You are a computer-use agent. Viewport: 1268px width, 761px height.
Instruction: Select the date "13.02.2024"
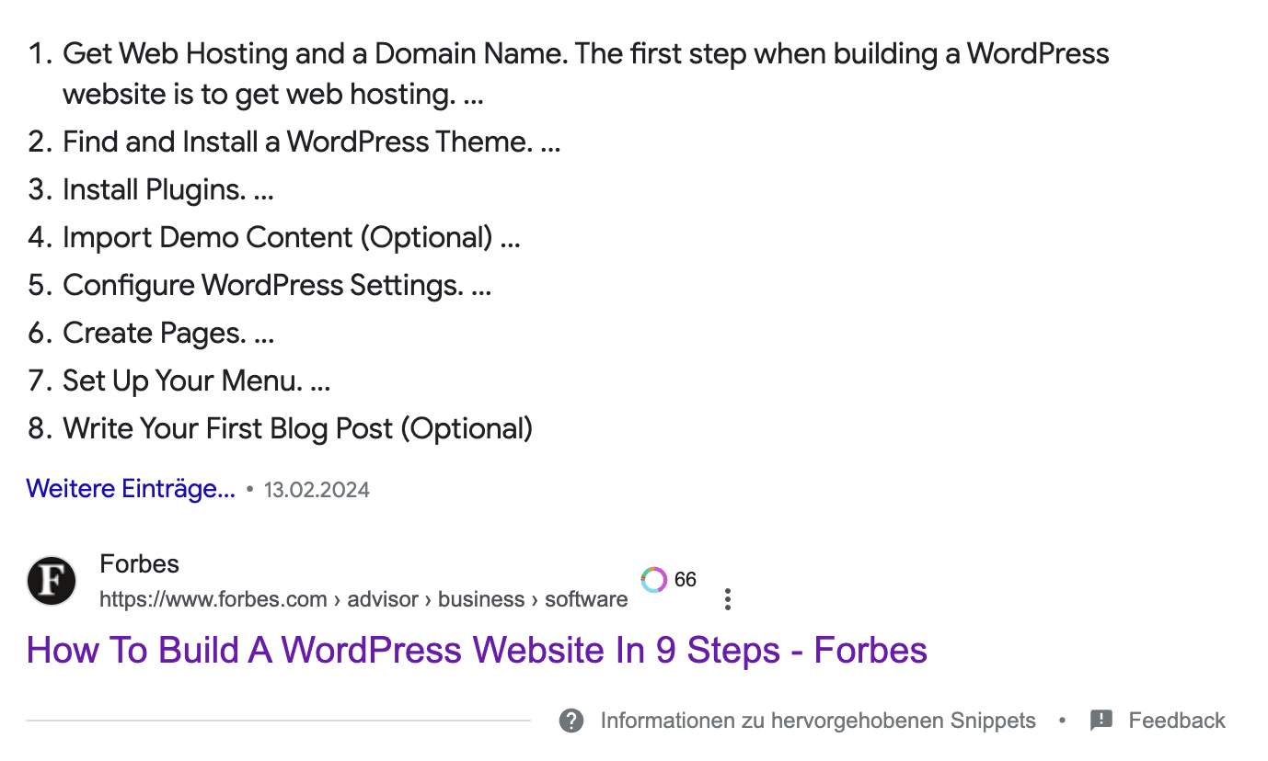coord(317,489)
